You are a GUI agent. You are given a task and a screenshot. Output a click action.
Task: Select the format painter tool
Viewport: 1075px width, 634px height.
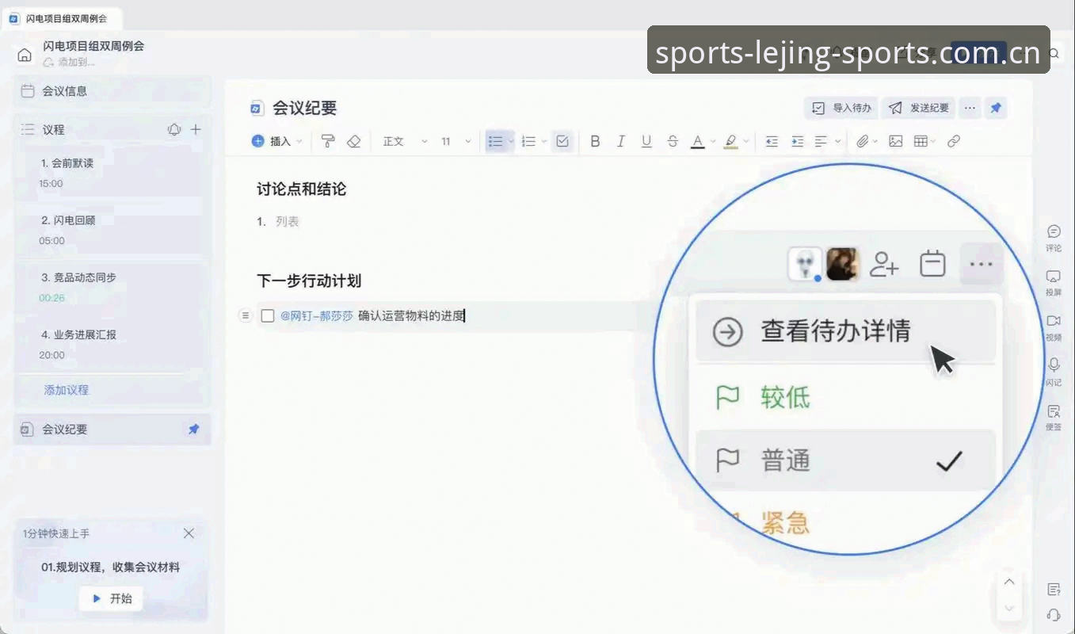328,141
